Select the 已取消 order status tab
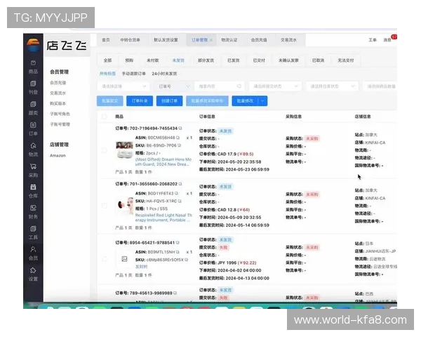The height and width of the screenshot is (337, 421). [x=318, y=60]
